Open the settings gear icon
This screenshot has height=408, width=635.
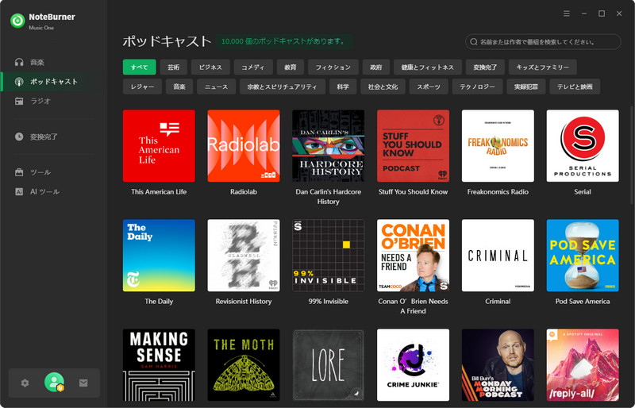pos(25,383)
